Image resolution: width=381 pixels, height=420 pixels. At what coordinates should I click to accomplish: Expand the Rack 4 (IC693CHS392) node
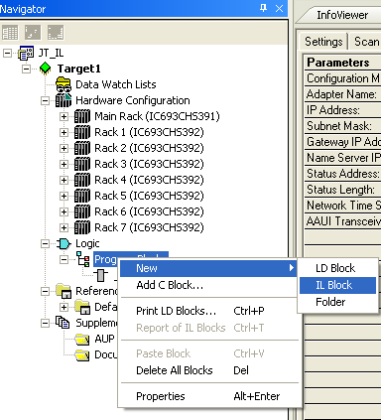tap(63, 180)
